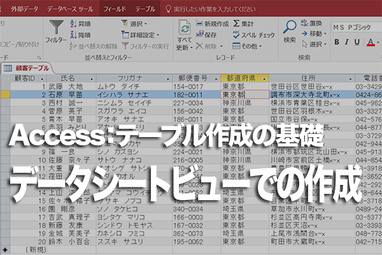Select the 郵便番号 column header
This screenshot has height=255, width=382.
pos(193,78)
